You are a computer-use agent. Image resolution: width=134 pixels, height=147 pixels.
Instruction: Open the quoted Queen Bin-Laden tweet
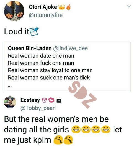point(67,67)
